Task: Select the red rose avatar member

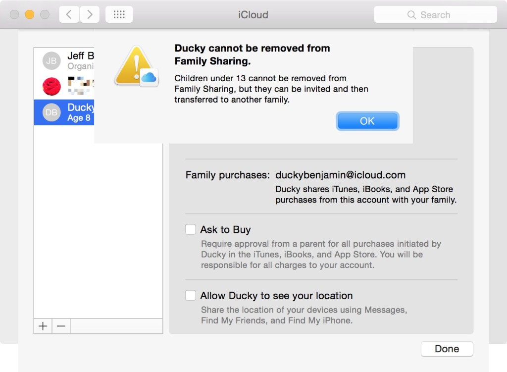Action: click(51, 86)
